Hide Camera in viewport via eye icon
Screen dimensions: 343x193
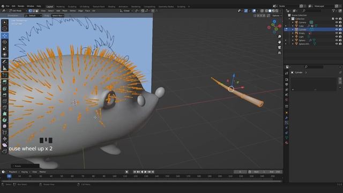click(337, 23)
